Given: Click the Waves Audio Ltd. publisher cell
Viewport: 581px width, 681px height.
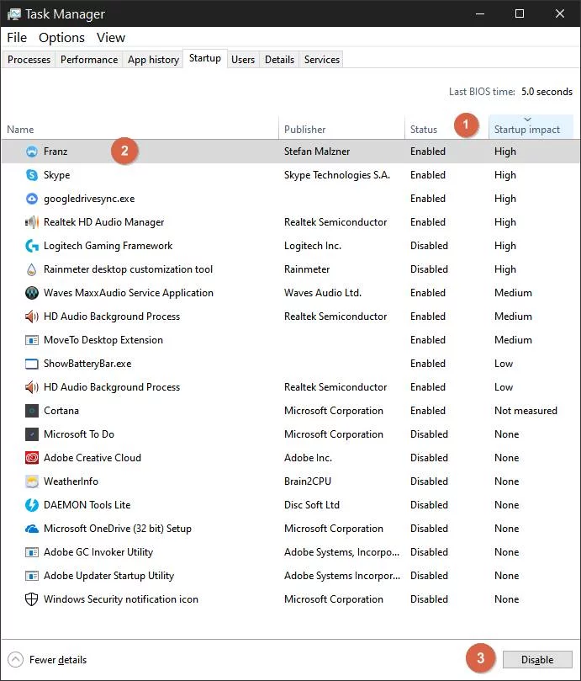Looking at the screenshot, I should pyautogui.click(x=322, y=293).
